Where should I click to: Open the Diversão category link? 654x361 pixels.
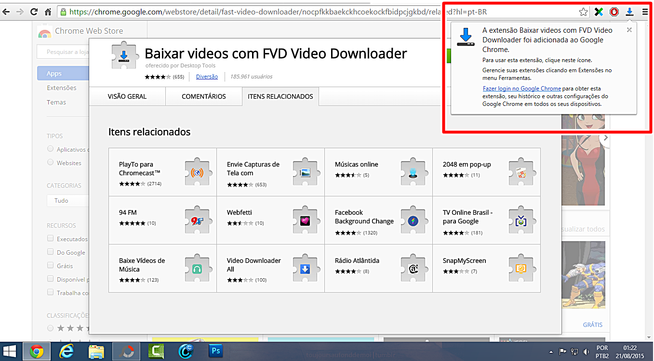207,77
